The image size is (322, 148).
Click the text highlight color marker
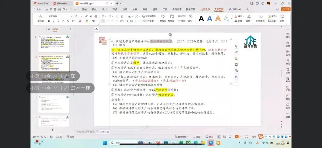click(87, 21)
